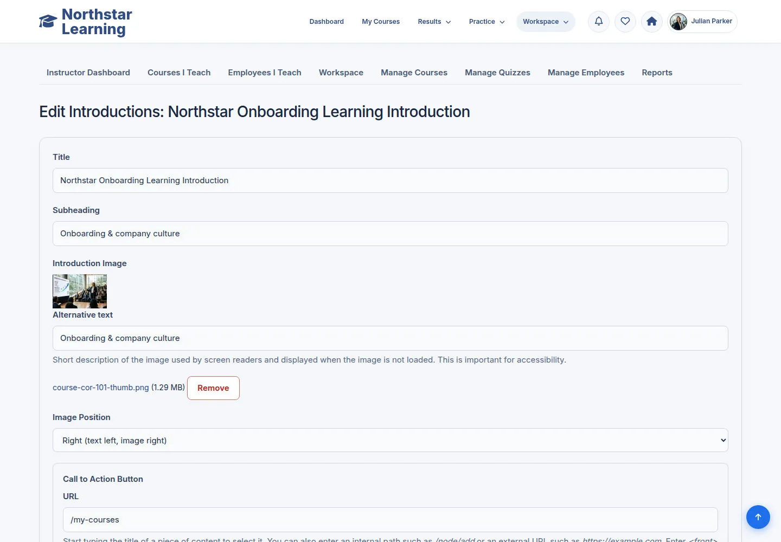Screen dimensions: 781x542
Task: Open the Workspace dropdown in top nav
Action: 546,22
